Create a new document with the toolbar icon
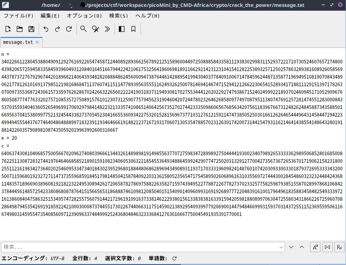This screenshot has width=346, height=265. pos(8,29)
